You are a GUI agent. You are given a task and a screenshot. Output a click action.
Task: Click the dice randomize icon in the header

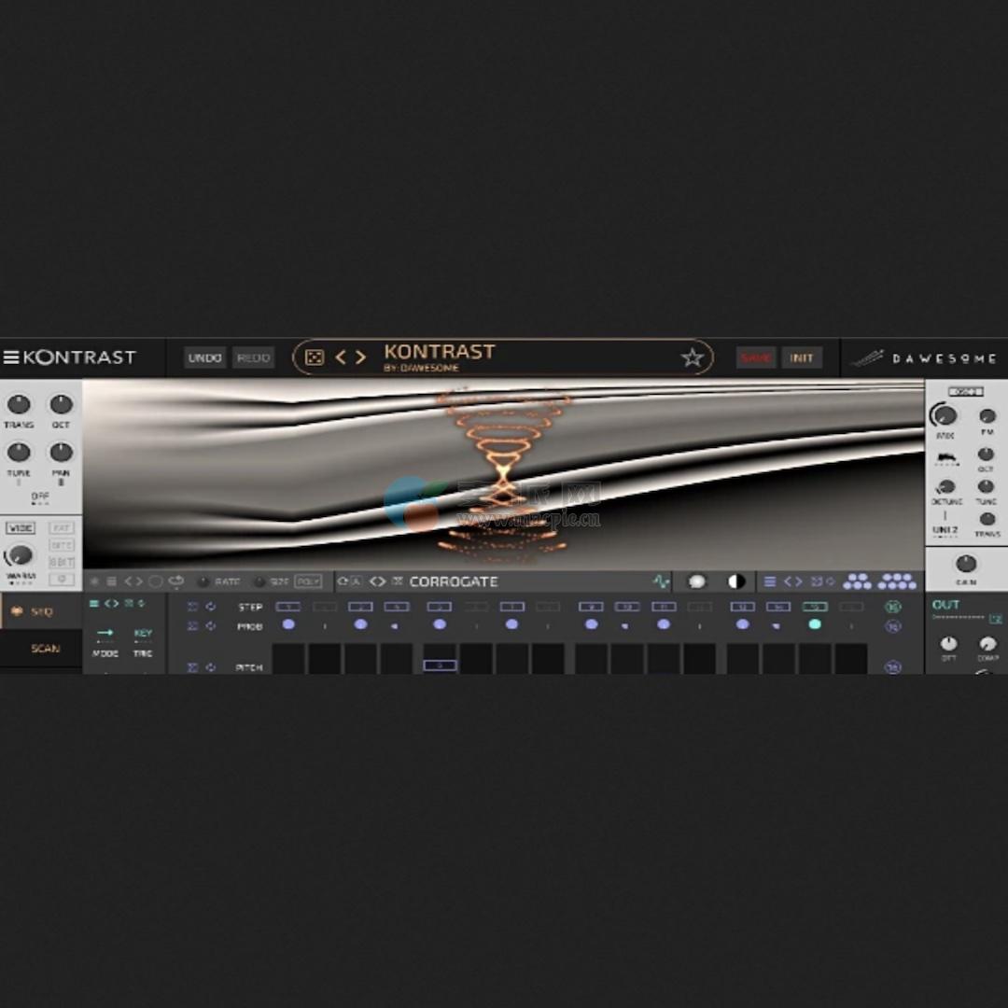pos(313,357)
